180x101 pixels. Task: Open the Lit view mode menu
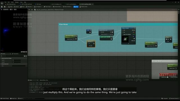click(11, 10)
